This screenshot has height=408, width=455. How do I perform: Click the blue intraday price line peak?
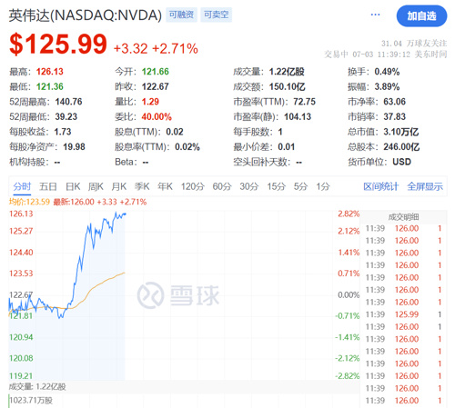116,214
